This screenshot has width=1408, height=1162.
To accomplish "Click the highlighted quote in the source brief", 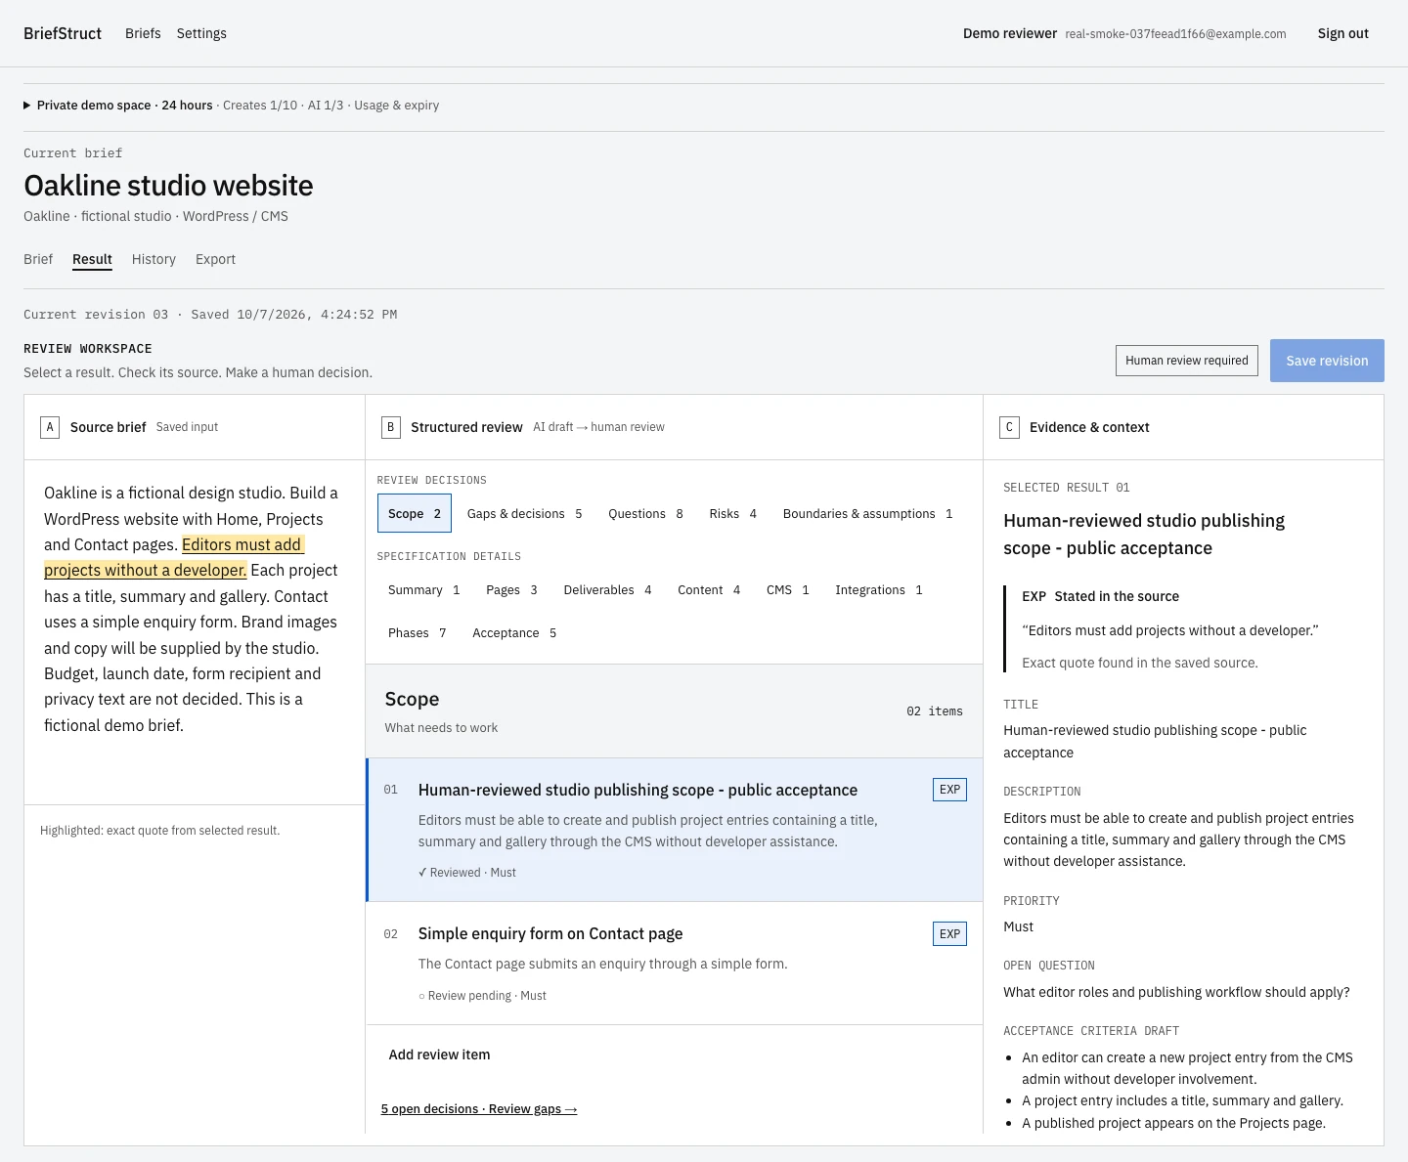I will [x=174, y=557].
